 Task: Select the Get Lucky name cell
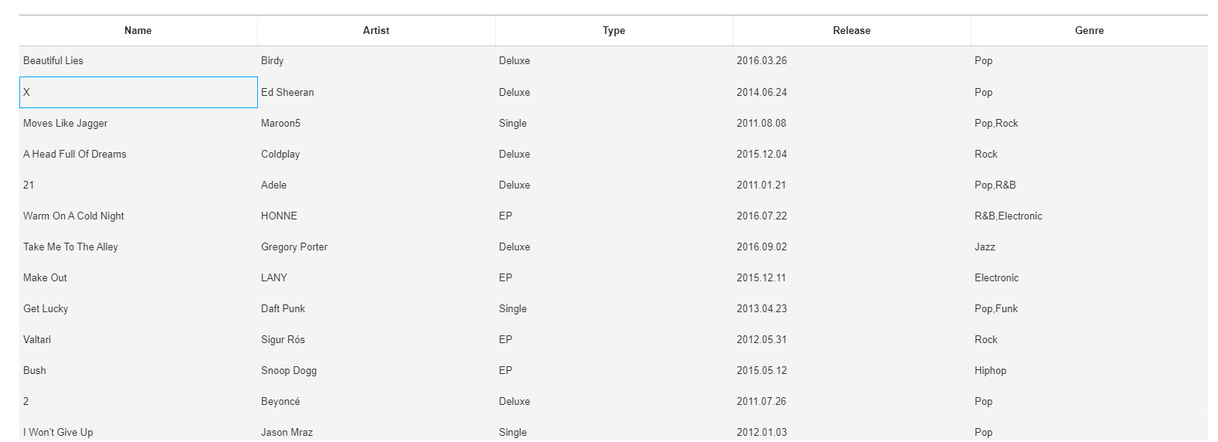[138, 308]
